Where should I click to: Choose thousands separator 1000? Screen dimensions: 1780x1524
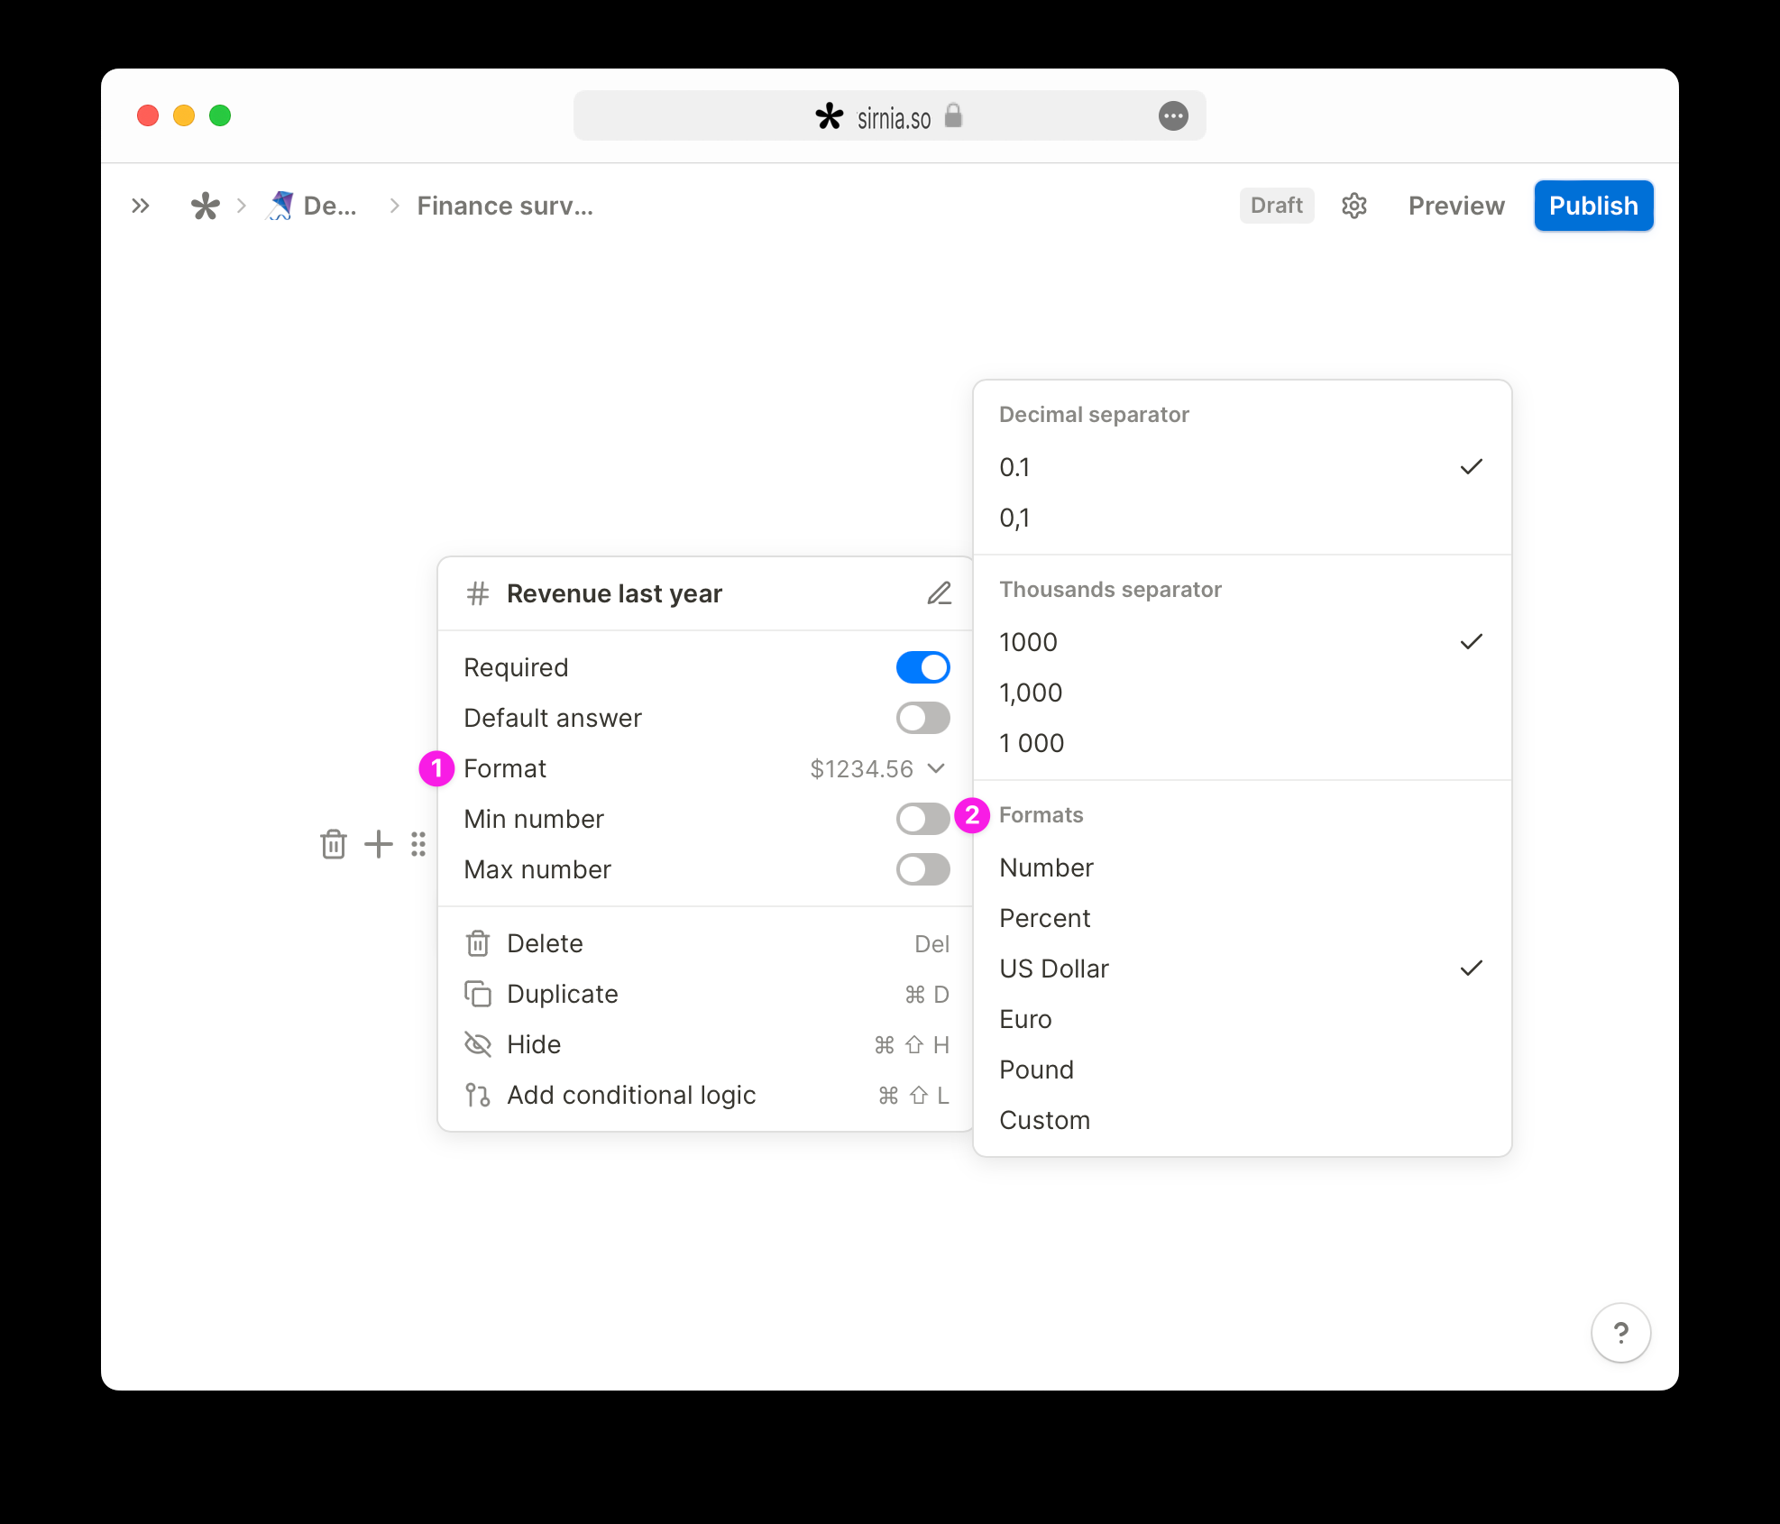1242,642
